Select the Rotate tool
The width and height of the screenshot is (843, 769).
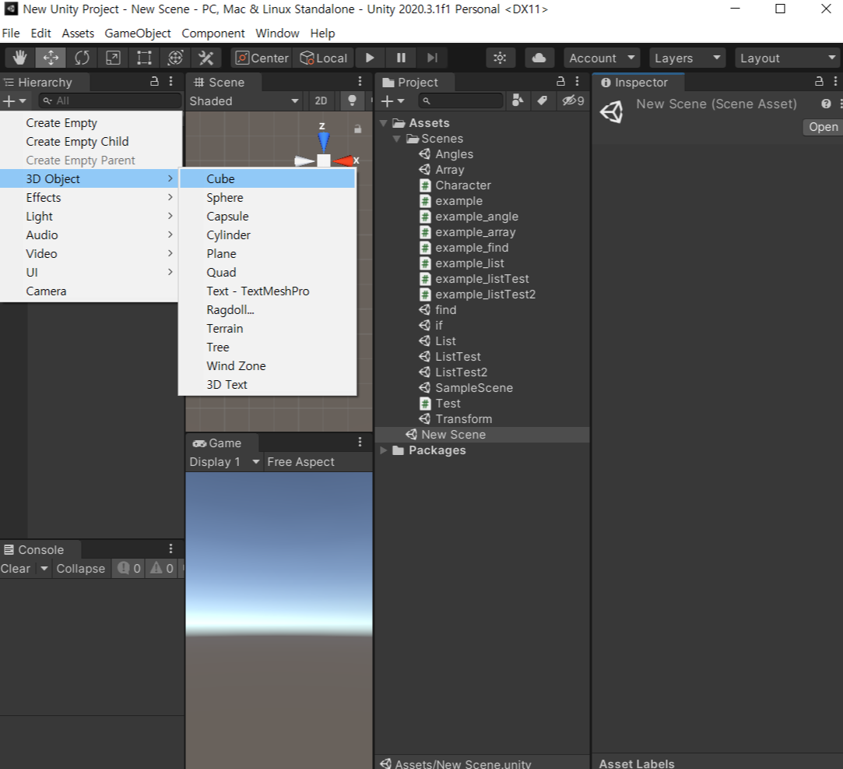click(x=82, y=58)
